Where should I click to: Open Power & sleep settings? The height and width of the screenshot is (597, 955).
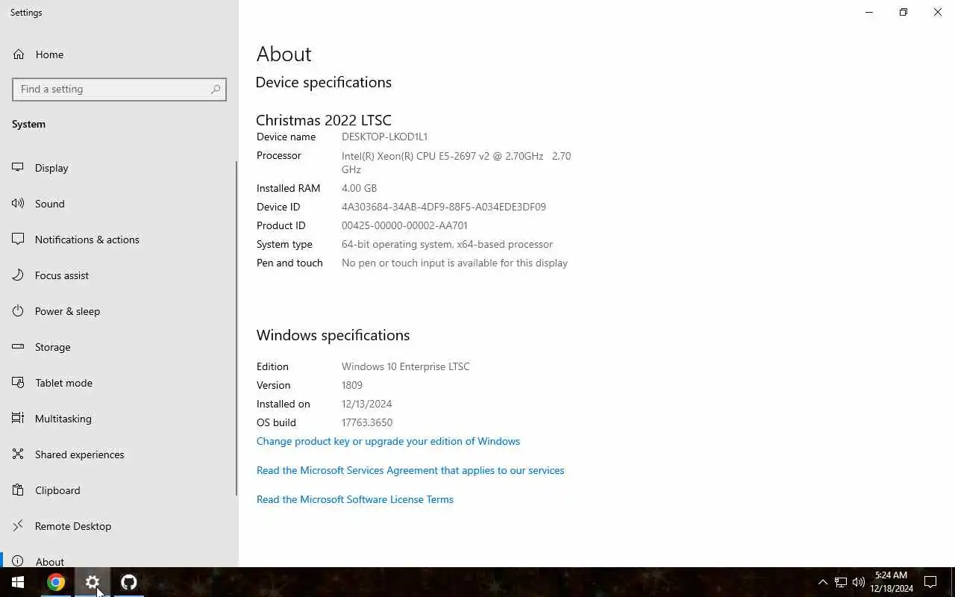pos(67,311)
